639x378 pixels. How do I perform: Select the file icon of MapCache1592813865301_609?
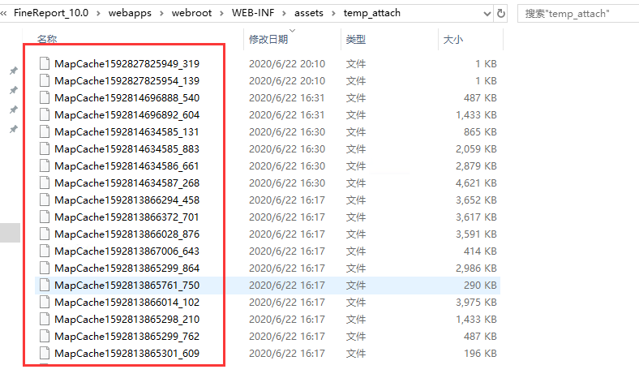pos(45,353)
